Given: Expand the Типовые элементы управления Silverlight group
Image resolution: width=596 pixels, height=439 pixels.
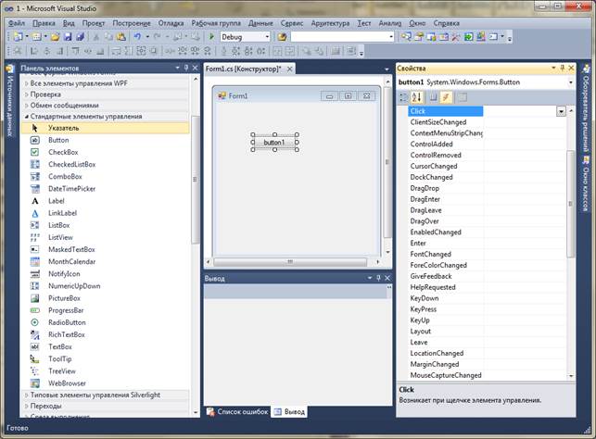Looking at the screenshot, I should point(95,395).
